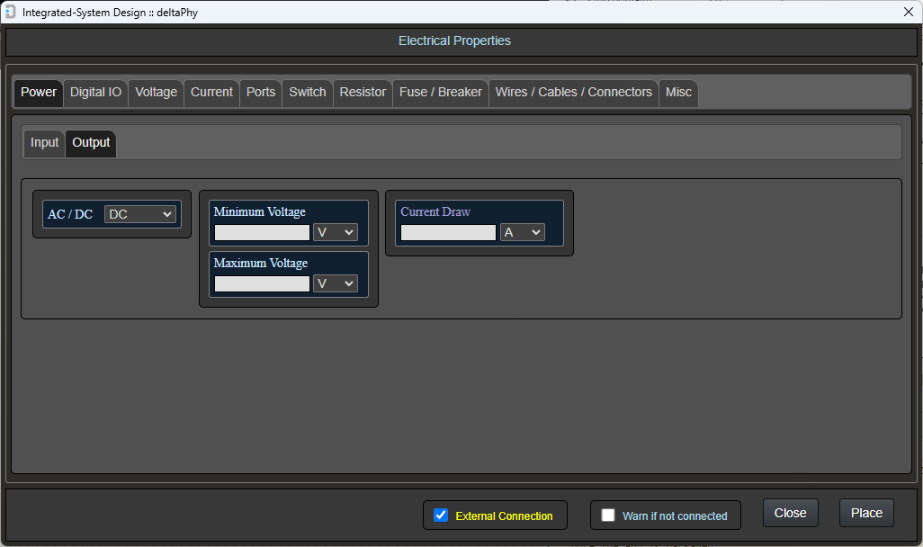923x547 pixels.
Task: Go to the Ports tab
Action: click(261, 93)
